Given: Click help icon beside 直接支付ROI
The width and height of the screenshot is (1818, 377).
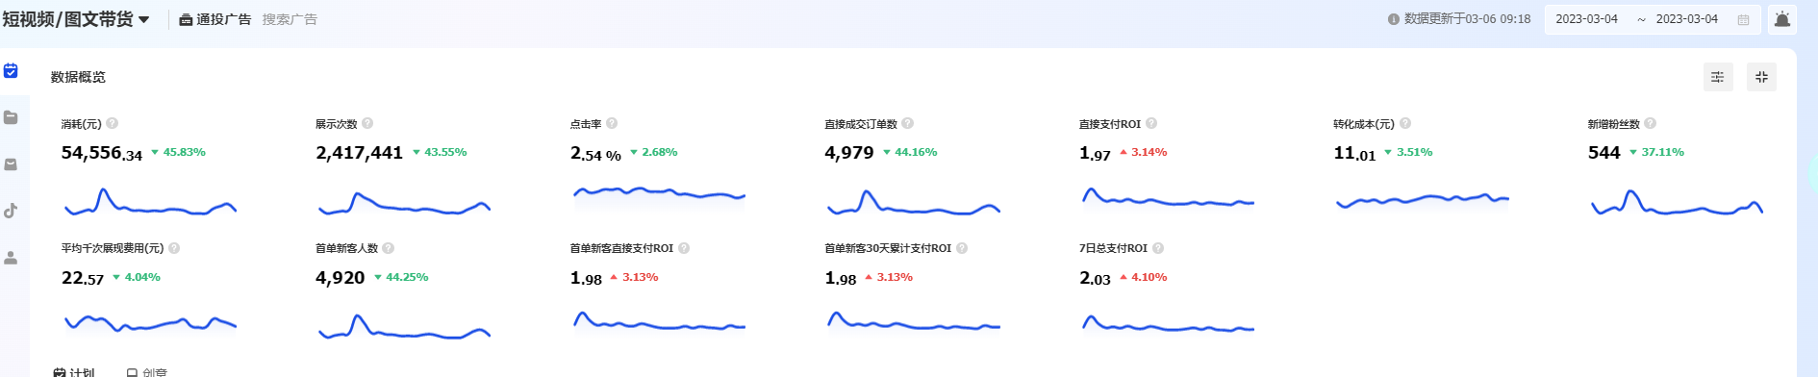Looking at the screenshot, I should [1151, 123].
